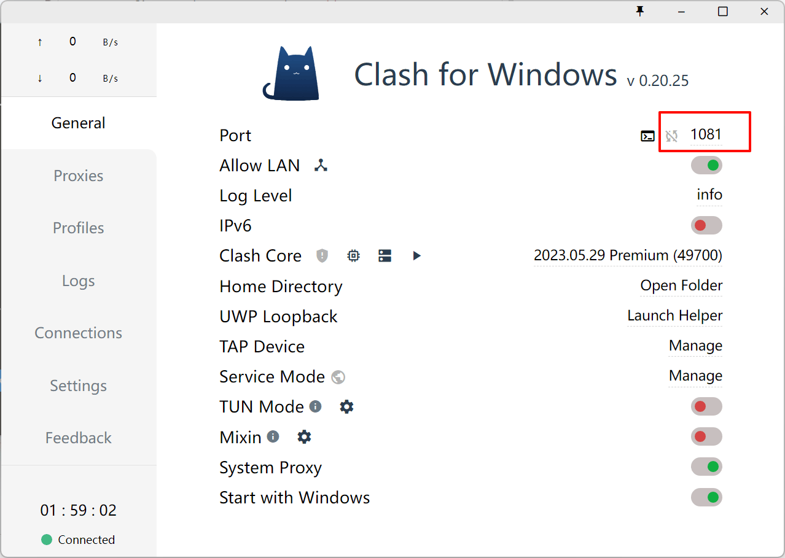The image size is (785, 558).
Task: Click the 2023.05.29 Premium core version
Action: pos(628,255)
